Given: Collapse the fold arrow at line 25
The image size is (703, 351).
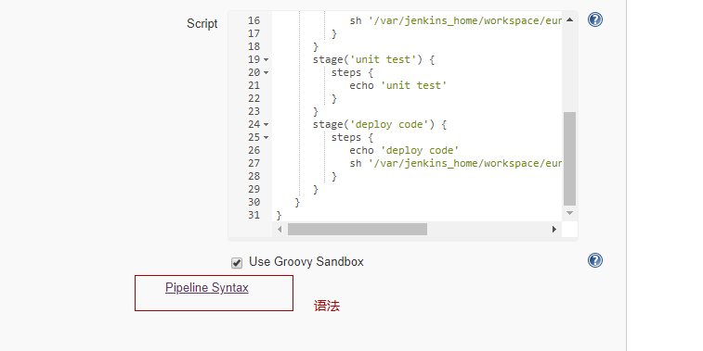Looking at the screenshot, I should pyautogui.click(x=266, y=137).
